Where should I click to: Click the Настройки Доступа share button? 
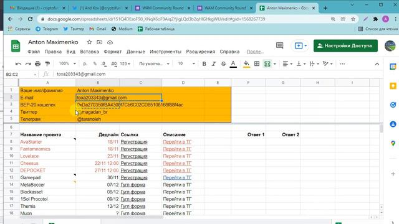point(345,45)
